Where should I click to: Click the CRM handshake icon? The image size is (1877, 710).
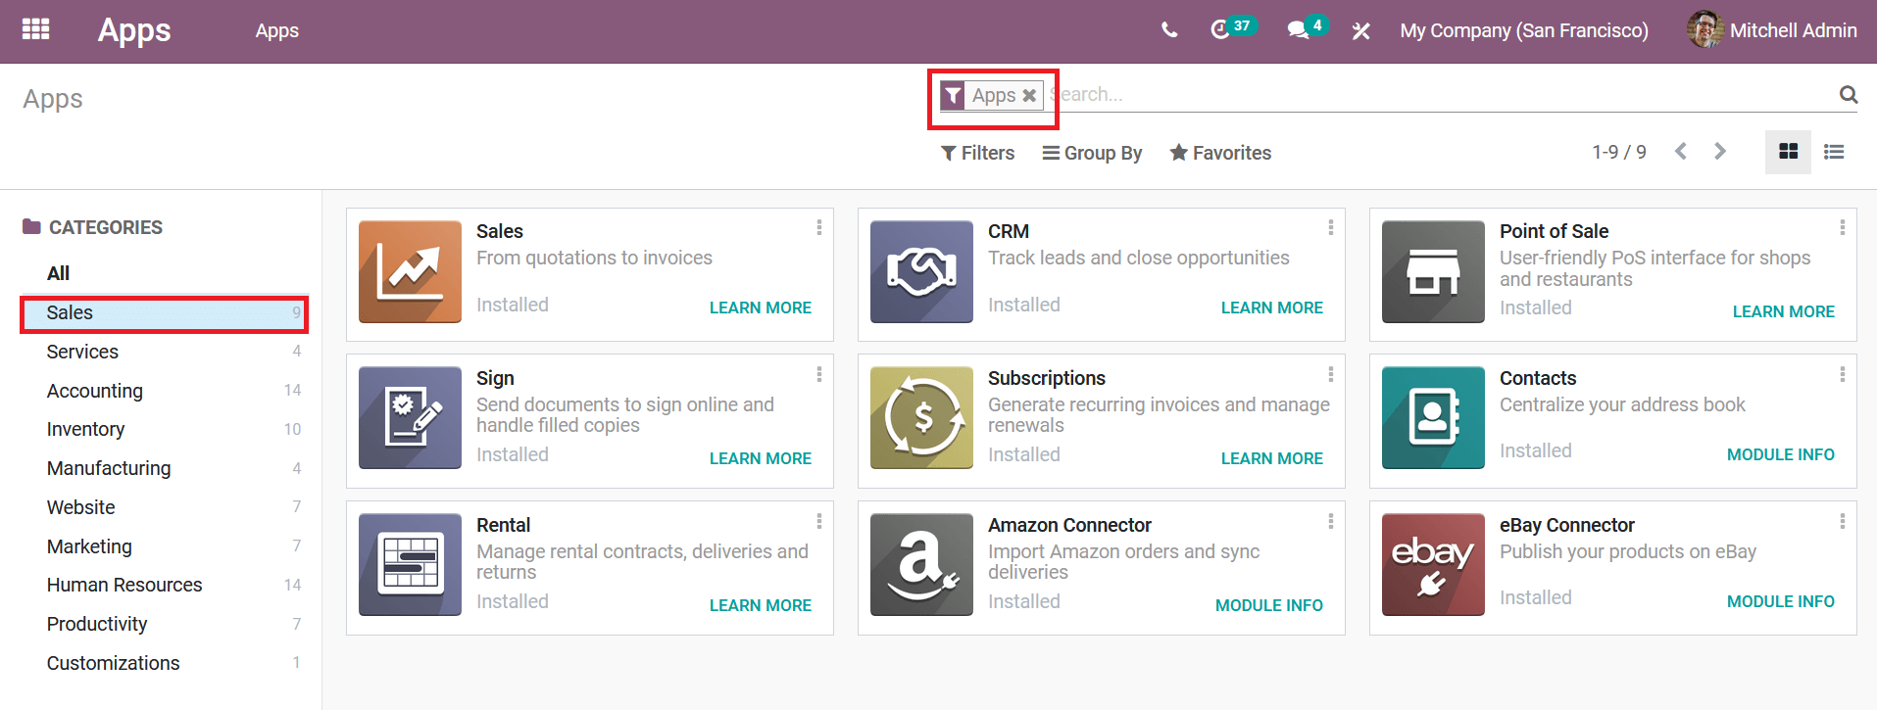click(921, 271)
